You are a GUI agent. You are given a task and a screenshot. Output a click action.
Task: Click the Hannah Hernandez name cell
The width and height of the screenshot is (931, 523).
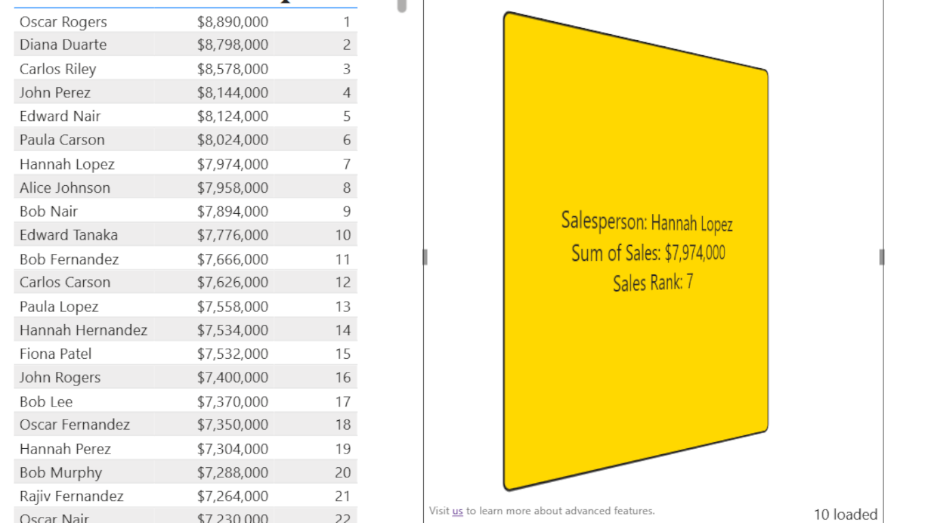pos(83,330)
